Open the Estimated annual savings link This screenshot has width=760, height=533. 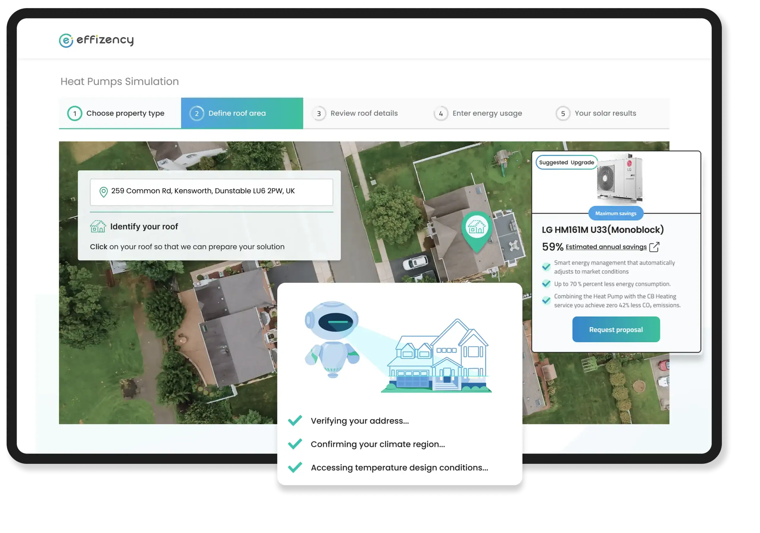606,247
